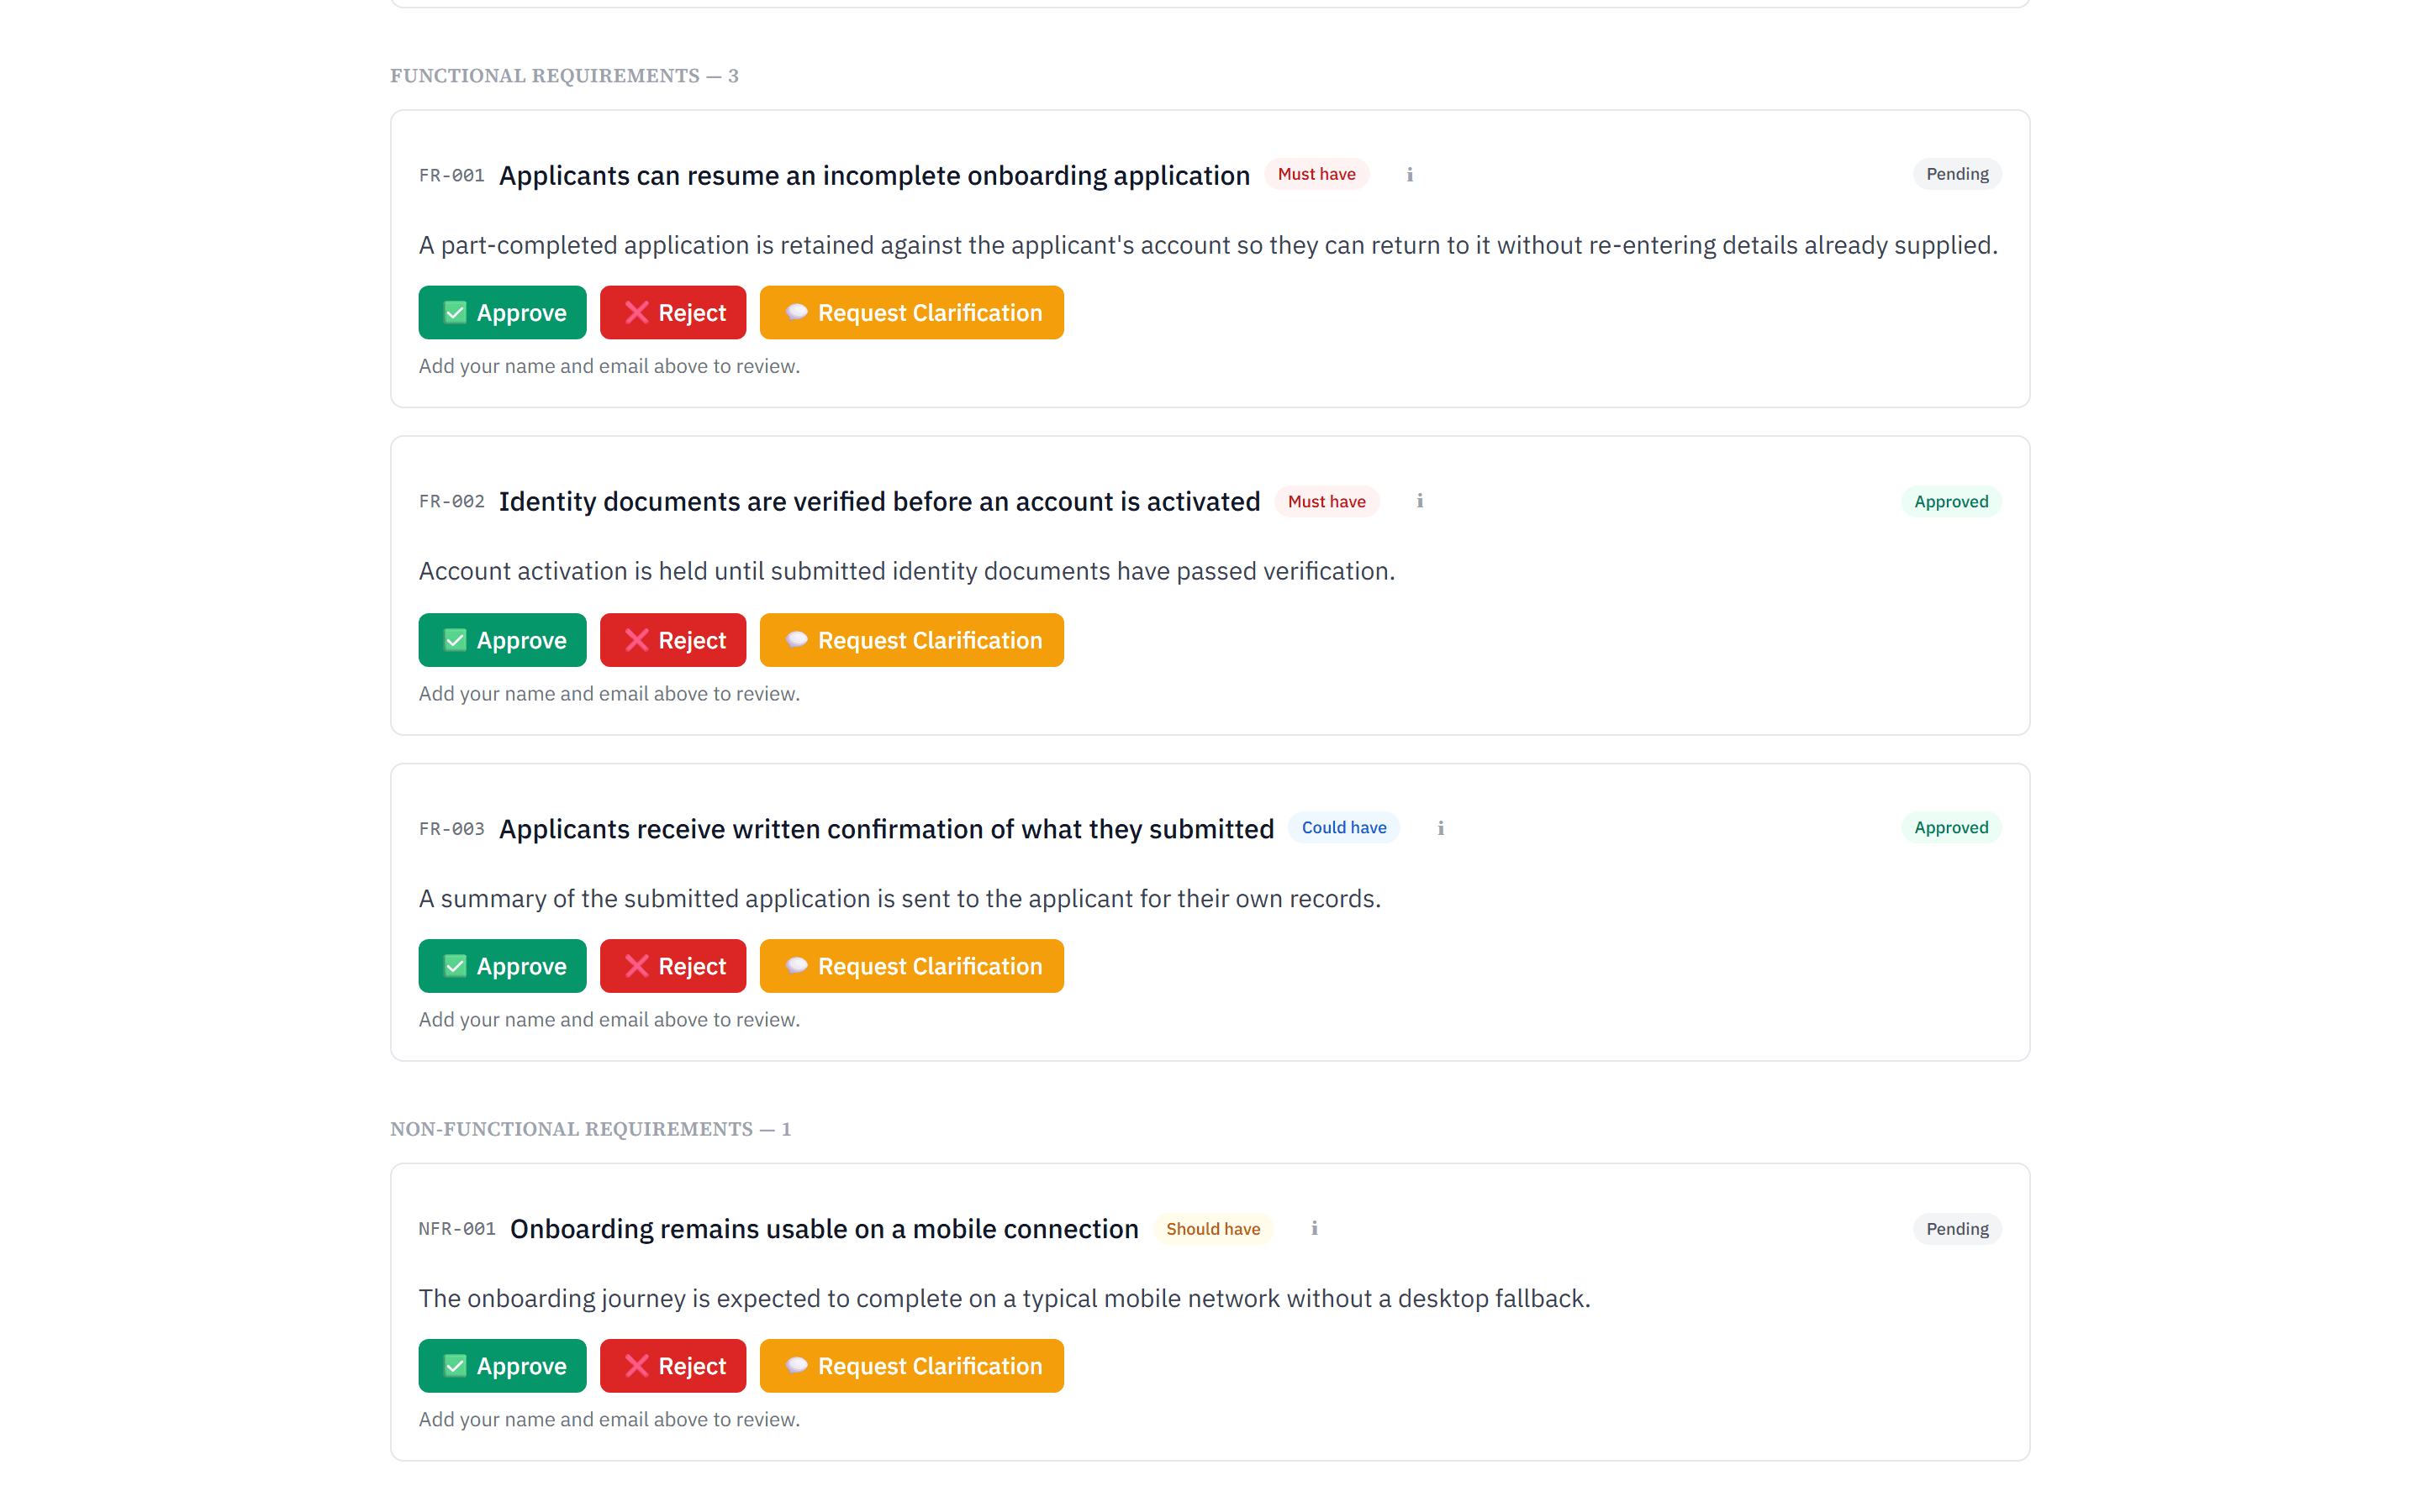Screen dimensions: 2421x1512
Task: Open the info icon next to NFR-001 title
Action: click(1315, 1228)
